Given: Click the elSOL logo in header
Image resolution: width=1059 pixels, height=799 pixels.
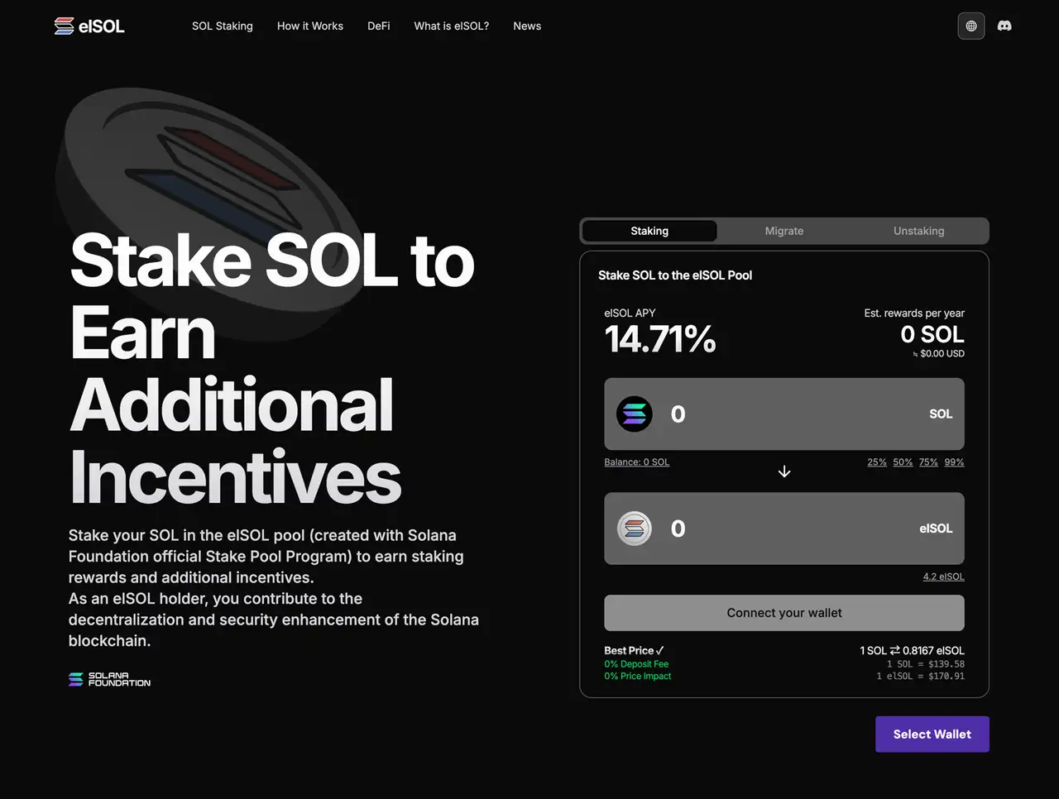Looking at the screenshot, I should click(89, 26).
